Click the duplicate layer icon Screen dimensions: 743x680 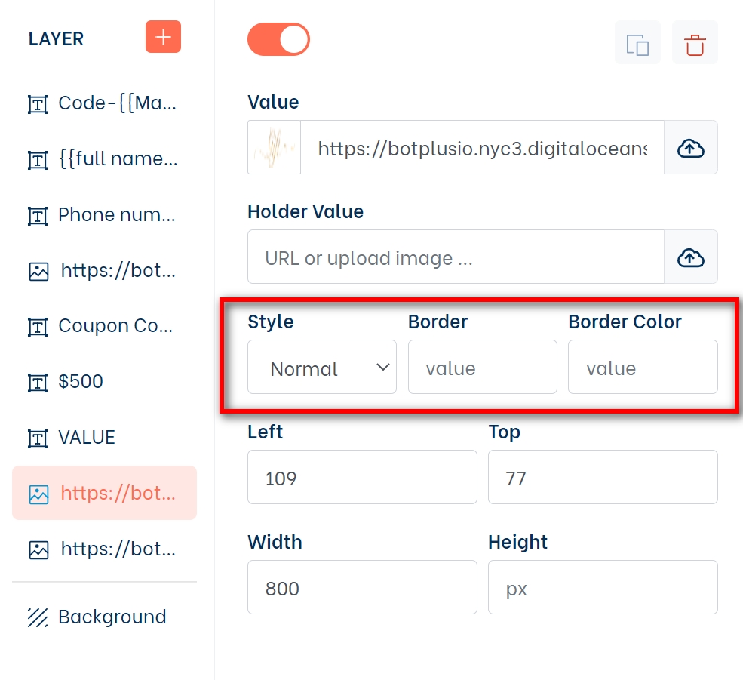[x=637, y=43]
